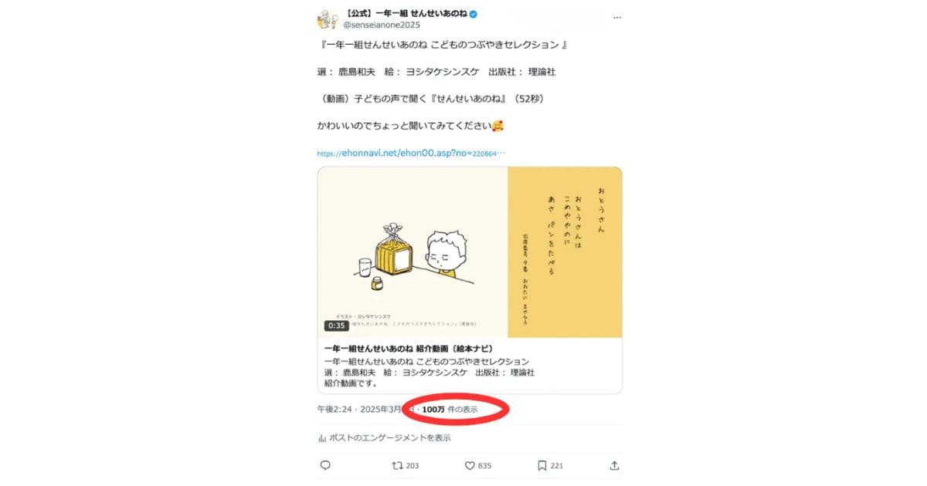This screenshot has width=927, height=486.
Task: Click the 0:35 video duration badge
Action: [x=335, y=326]
